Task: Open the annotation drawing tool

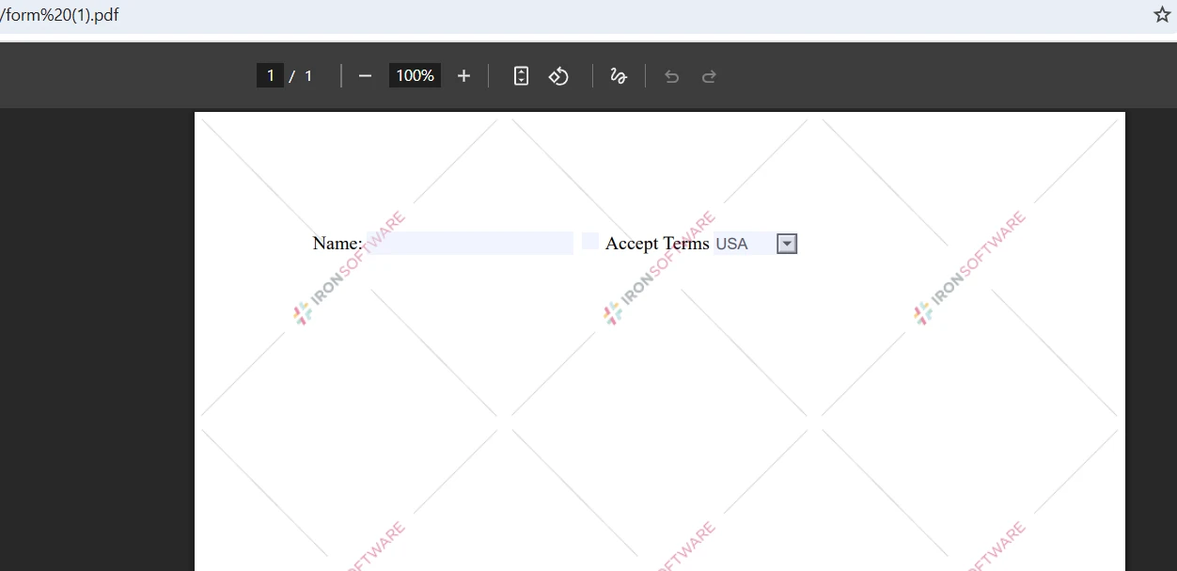Action: click(619, 75)
